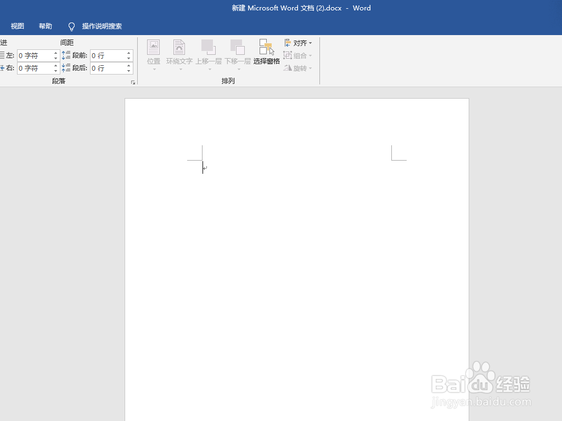The image size is (562, 421).
Task: Click the 上移一层 bring forward icon
Action: click(x=208, y=47)
